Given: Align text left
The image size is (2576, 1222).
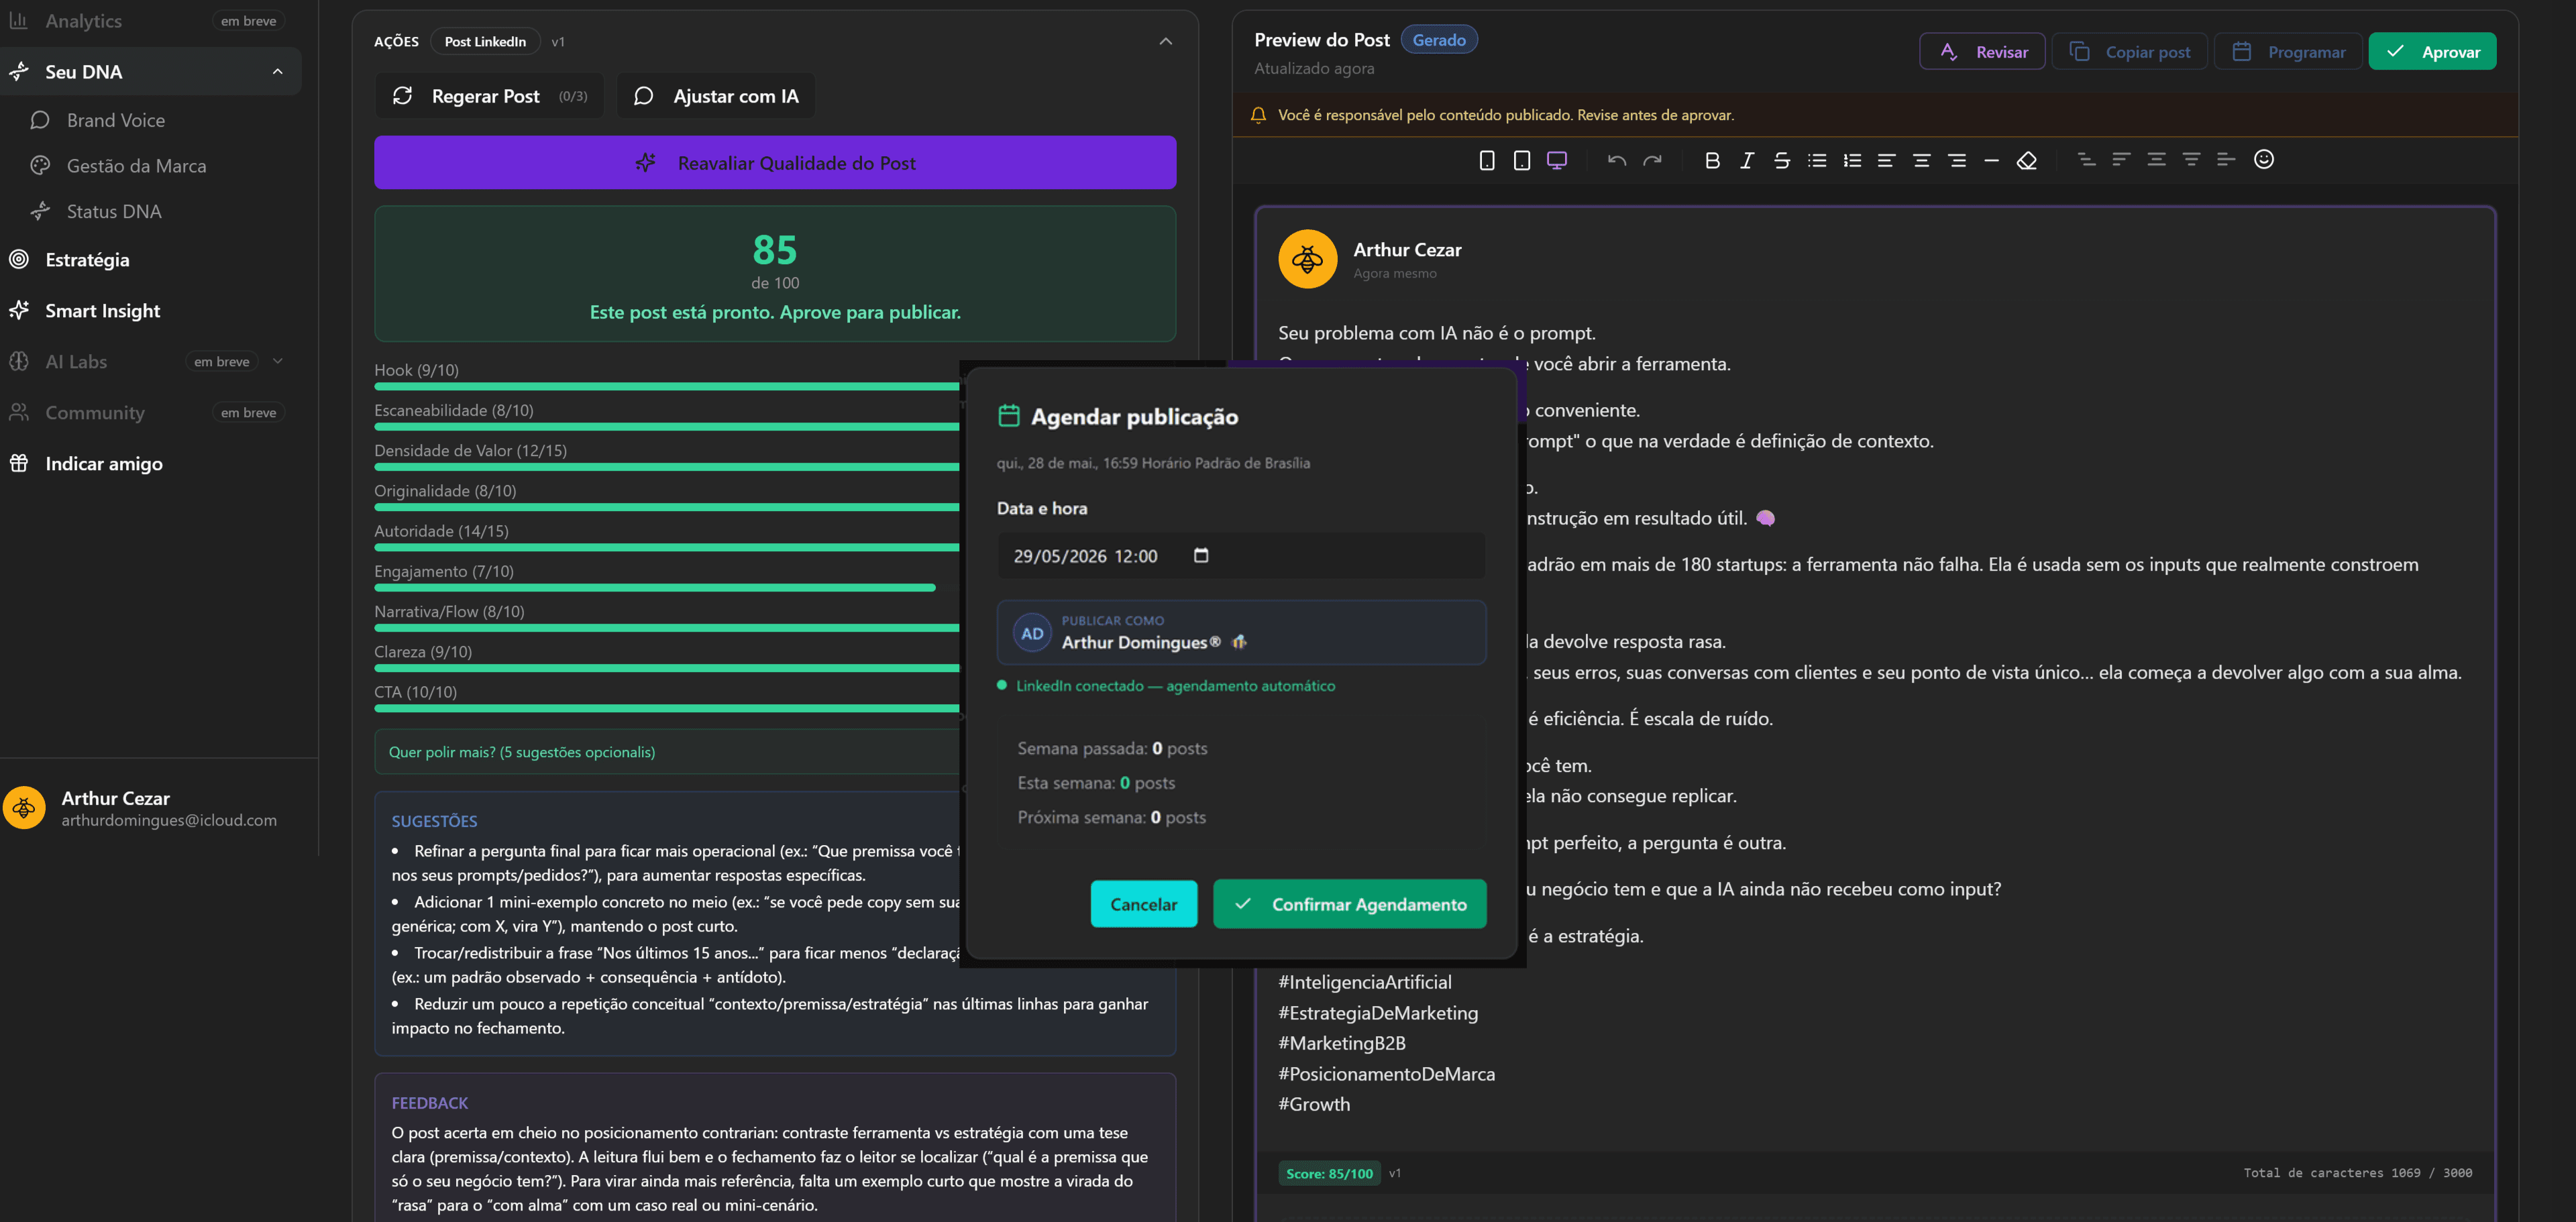Looking at the screenshot, I should [x=1887, y=160].
